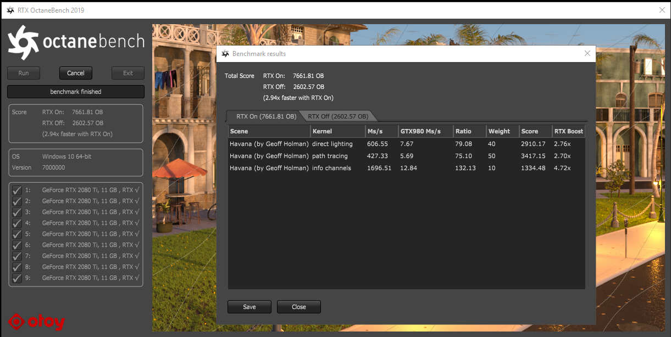Screen dimensions: 671x337
Task: Untick GPU 9 GeForce RTX 2080 Ti checkbox
Action: coord(17,278)
